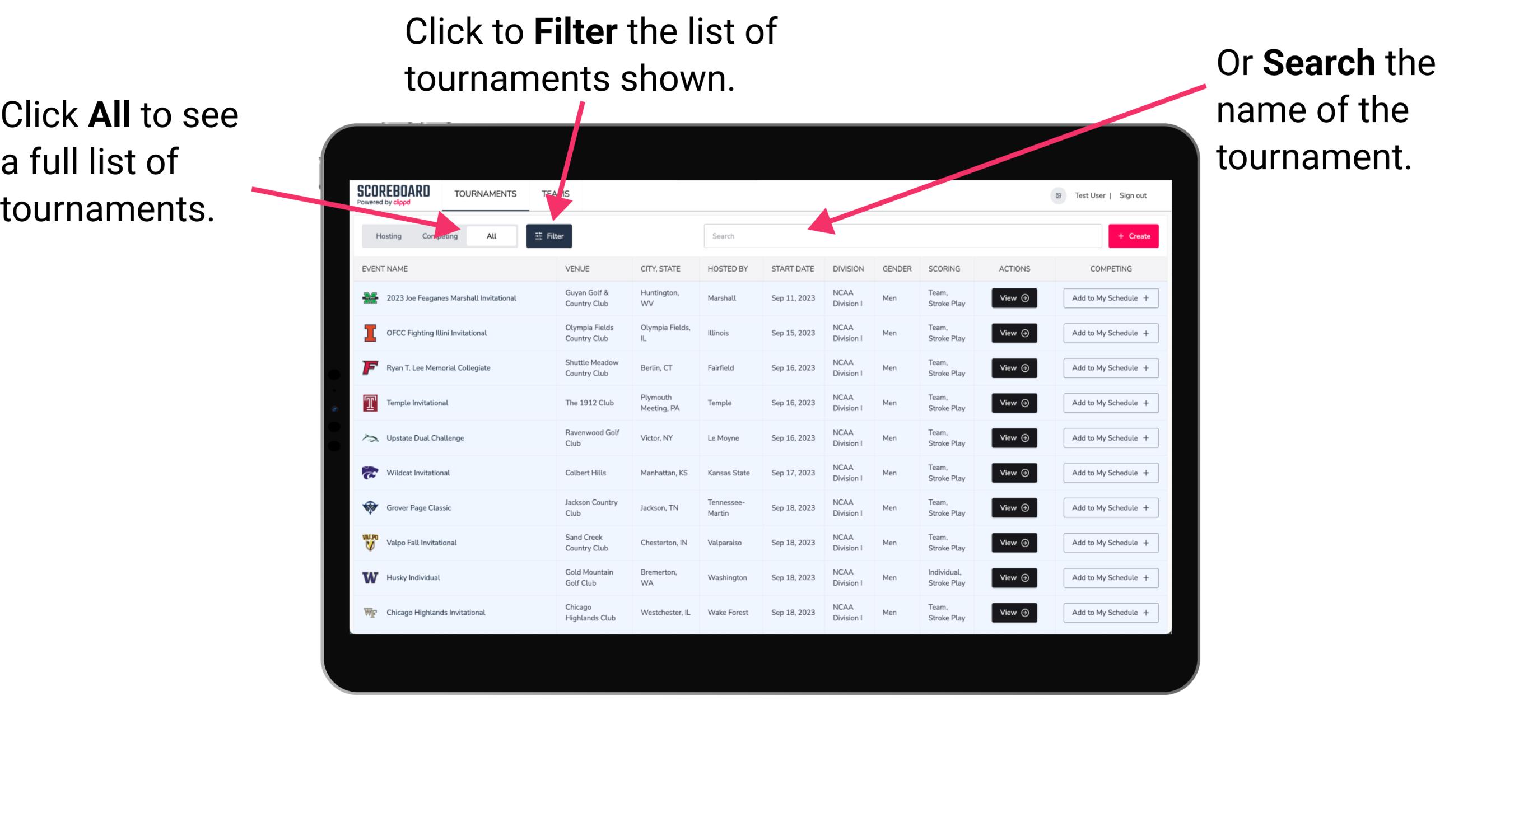Toggle the Competing filter tab
The width and height of the screenshot is (1519, 817).
(x=439, y=235)
